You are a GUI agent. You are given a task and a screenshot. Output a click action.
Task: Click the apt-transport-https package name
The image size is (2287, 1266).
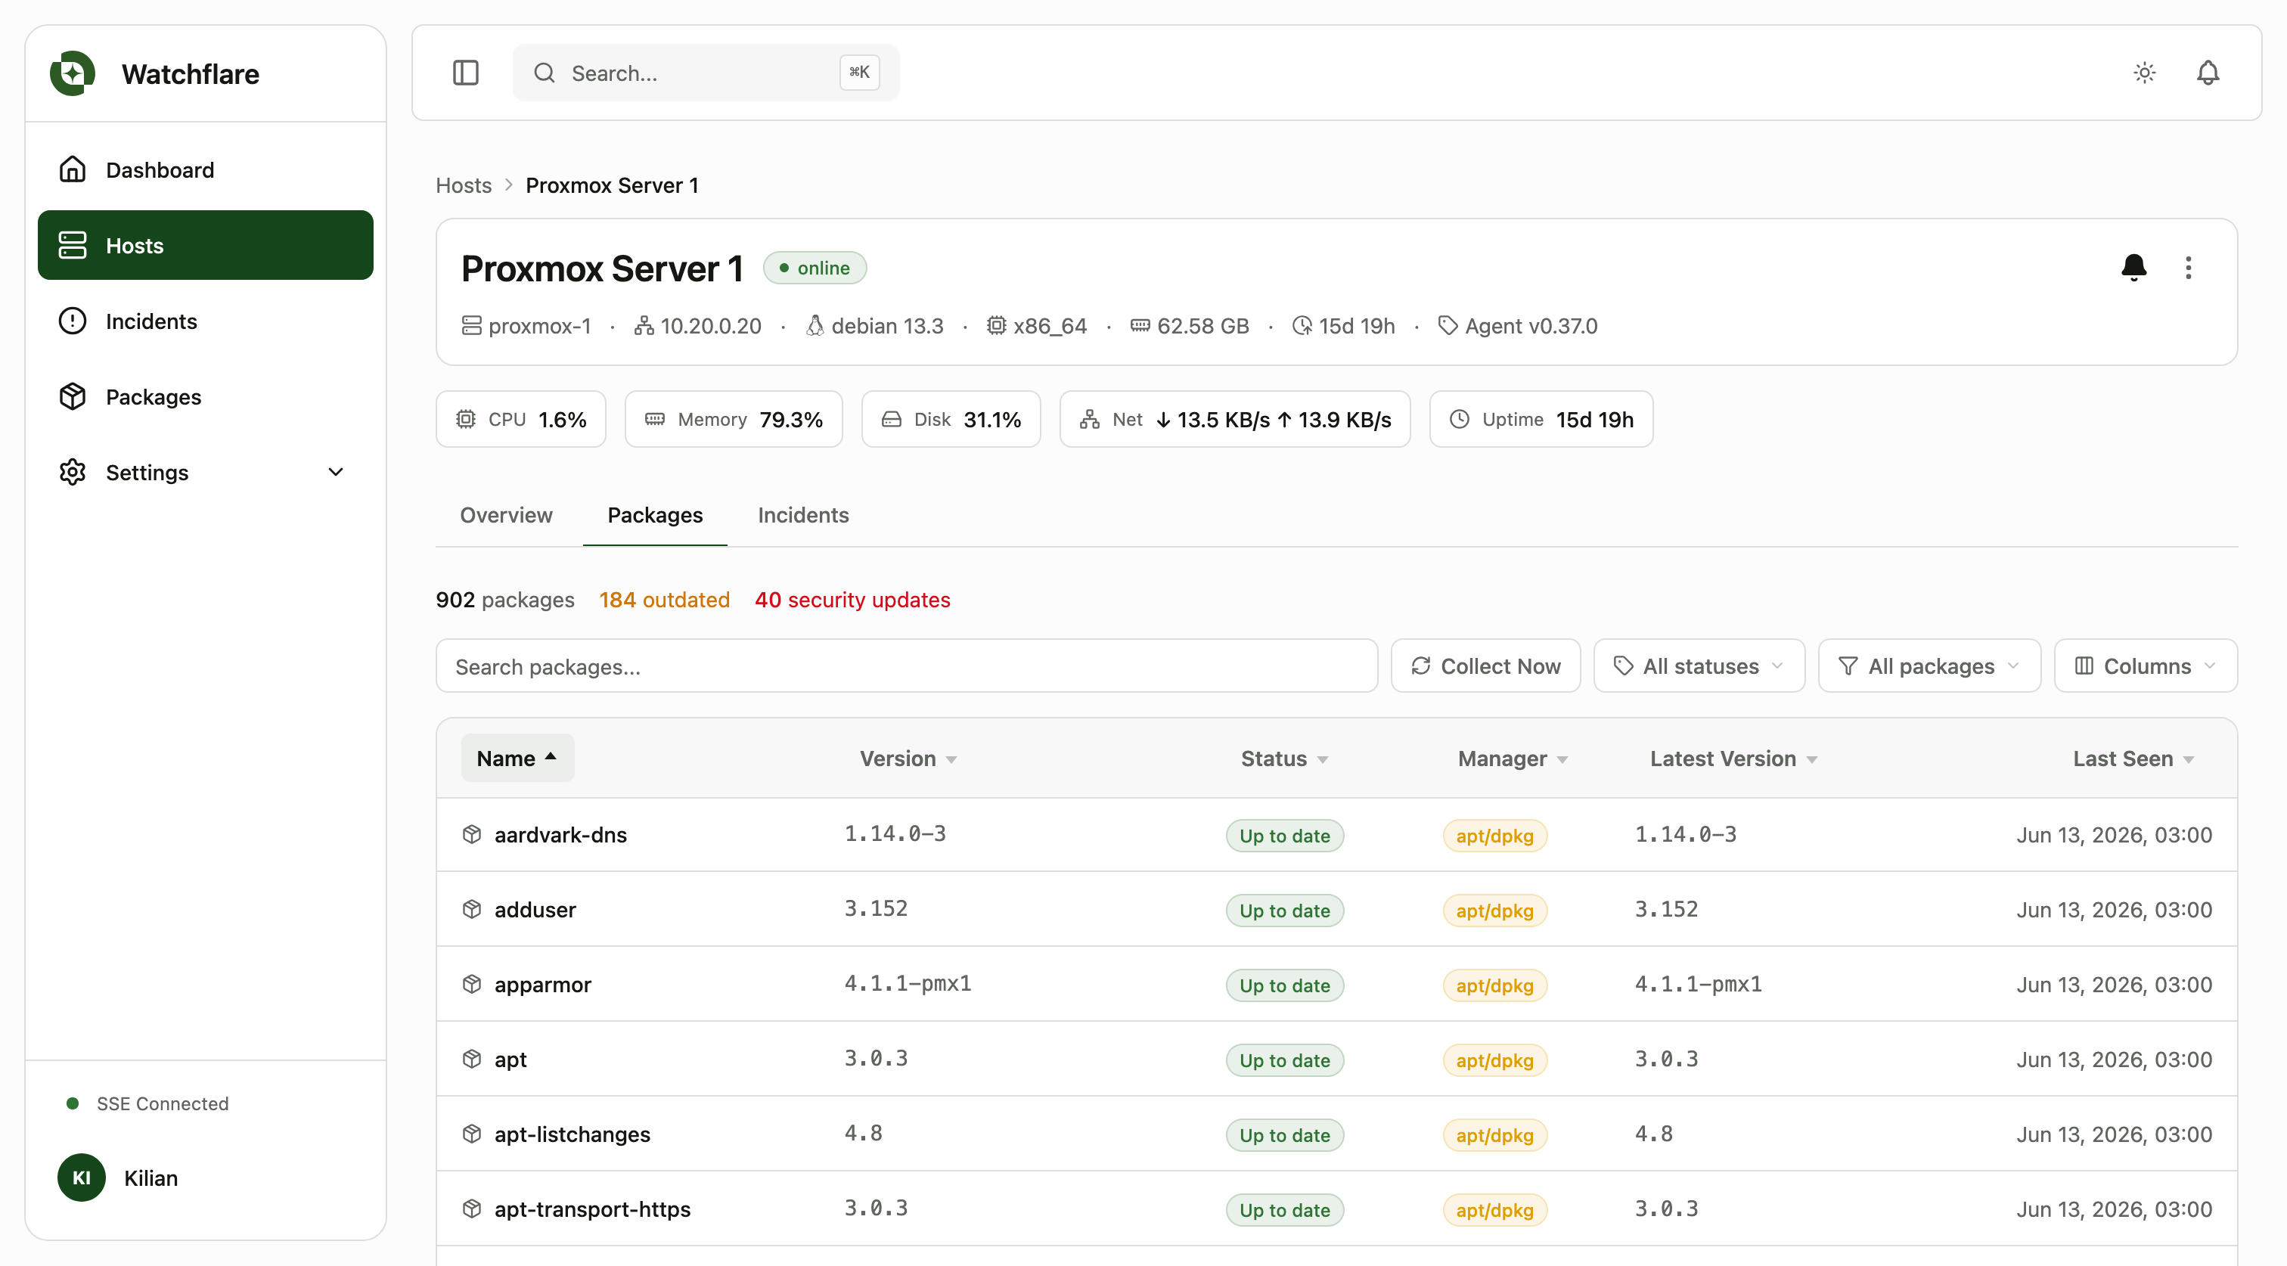point(592,1209)
